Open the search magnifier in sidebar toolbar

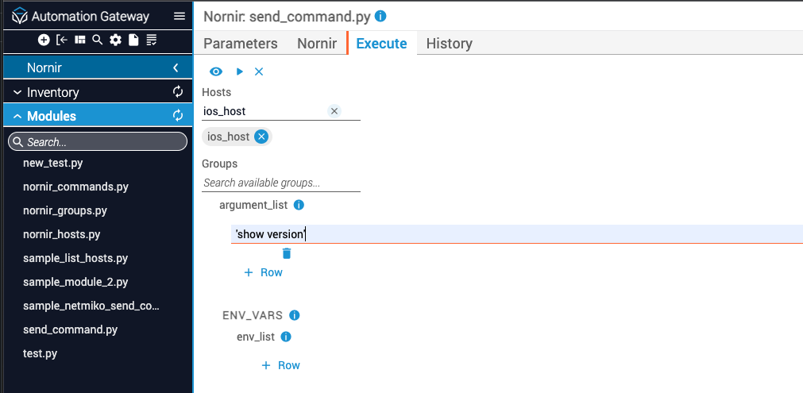pos(97,40)
